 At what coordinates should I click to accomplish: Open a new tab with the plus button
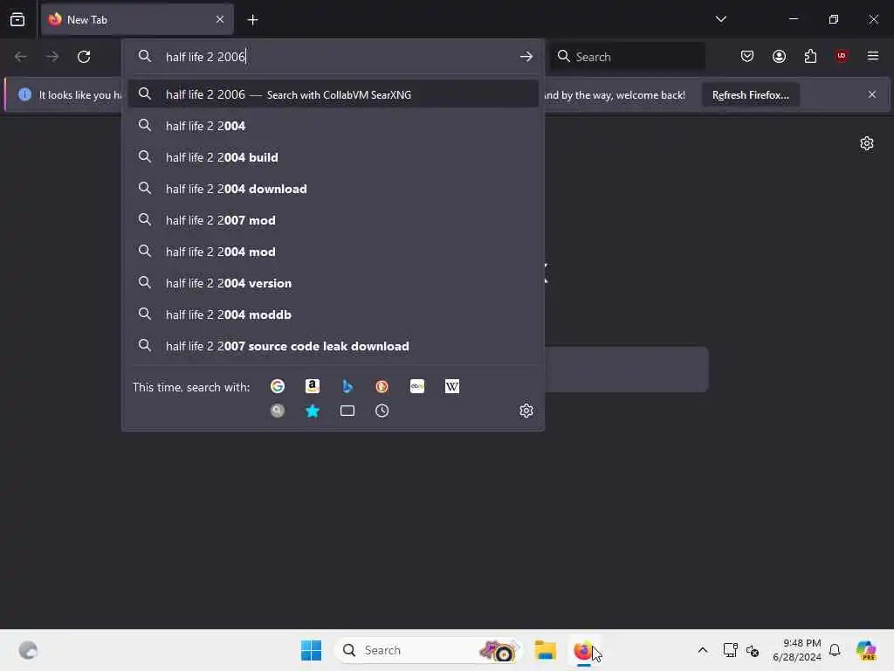(x=252, y=20)
